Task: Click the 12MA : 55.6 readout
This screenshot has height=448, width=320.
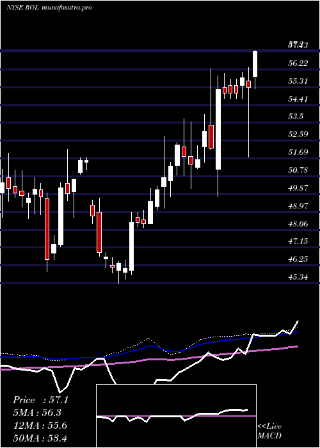Action: pyautogui.click(x=40, y=426)
